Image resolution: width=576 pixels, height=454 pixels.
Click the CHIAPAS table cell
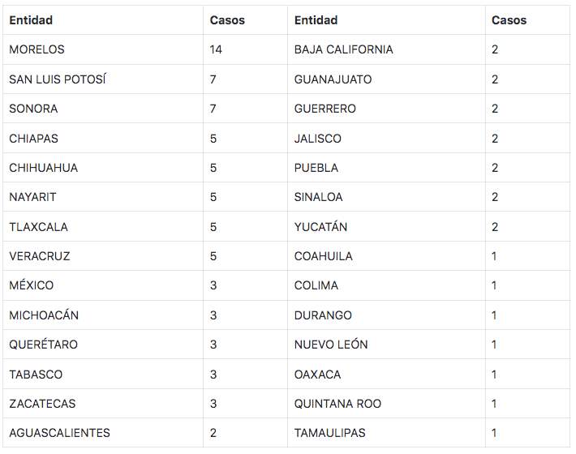34,139
